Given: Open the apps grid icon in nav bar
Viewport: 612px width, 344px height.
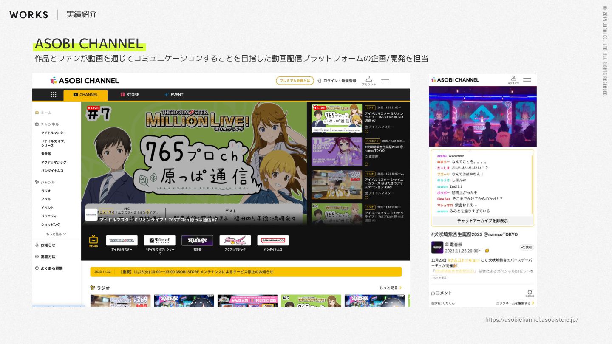Looking at the screenshot, I should pos(54,95).
